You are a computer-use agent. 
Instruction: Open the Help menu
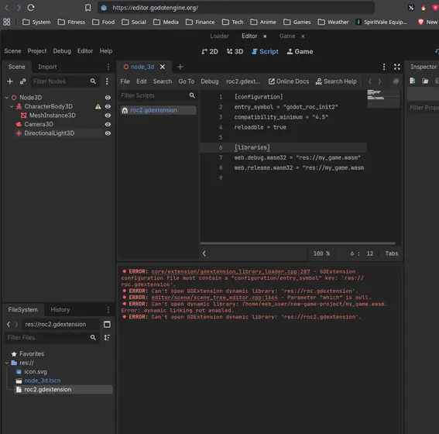[x=106, y=51]
